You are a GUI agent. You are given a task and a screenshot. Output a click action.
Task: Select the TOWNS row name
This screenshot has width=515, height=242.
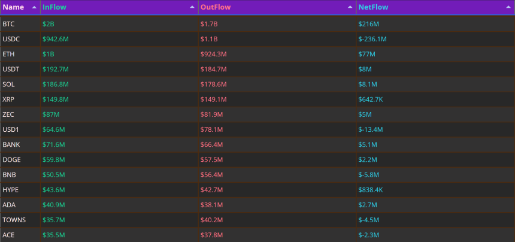pos(14,220)
